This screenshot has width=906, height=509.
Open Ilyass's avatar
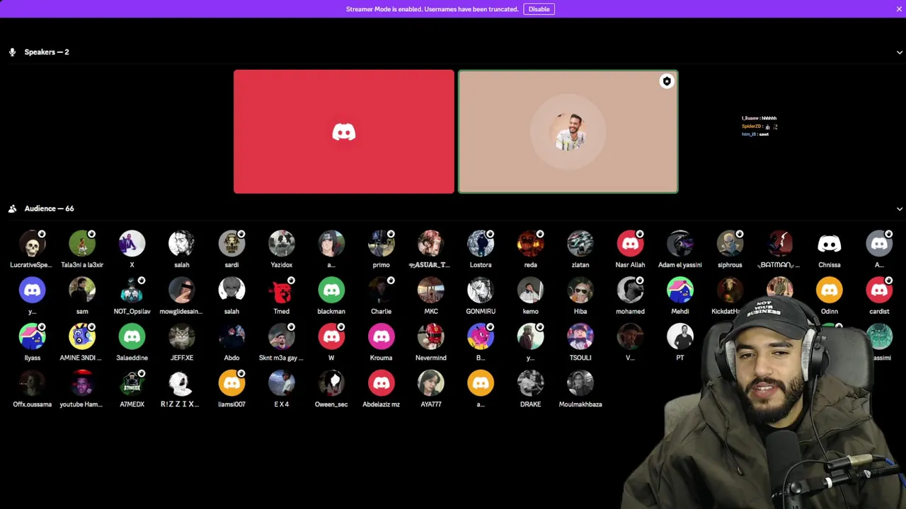[x=32, y=337]
